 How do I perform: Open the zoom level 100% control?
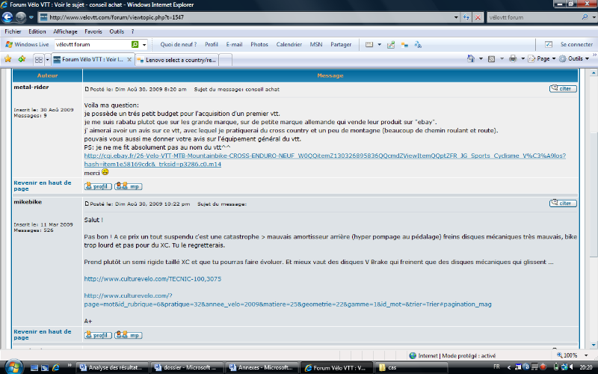click(570, 355)
